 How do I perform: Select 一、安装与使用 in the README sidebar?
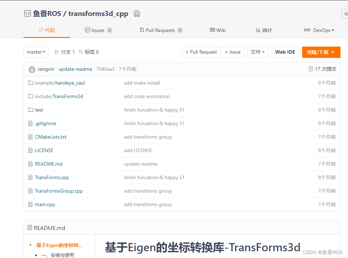point(59,256)
